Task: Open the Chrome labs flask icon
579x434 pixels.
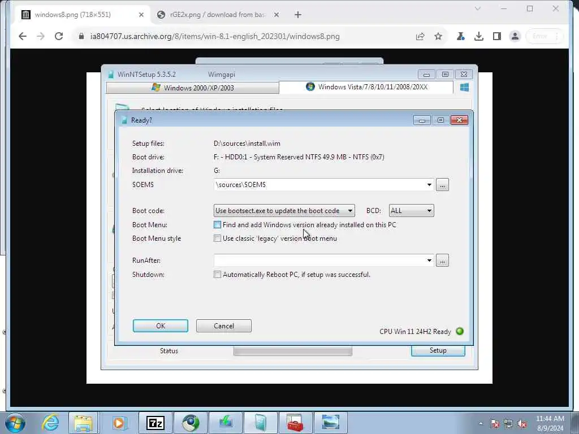Action: (x=460, y=36)
